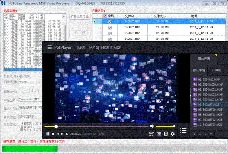Viewport: 228px width, 154px height.
Task: Collapse playlist panel with left-edge arrow
Action: click(x=191, y=95)
